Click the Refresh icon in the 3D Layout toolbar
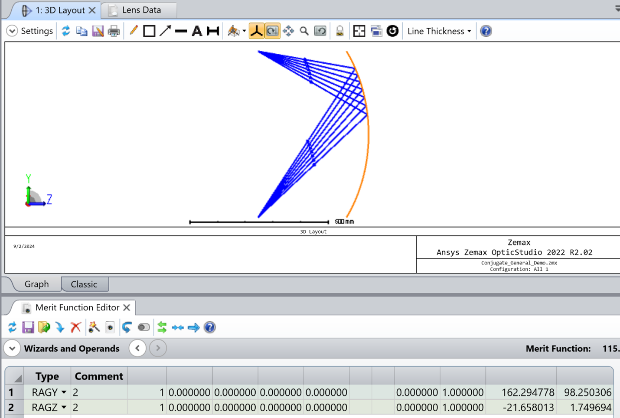 pyautogui.click(x=66, y=31)
